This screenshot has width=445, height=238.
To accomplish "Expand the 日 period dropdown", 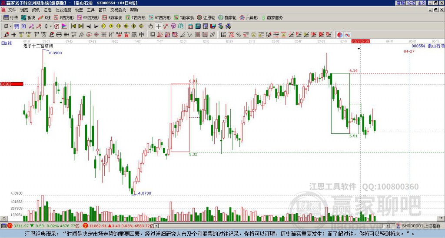I will 10,26.
